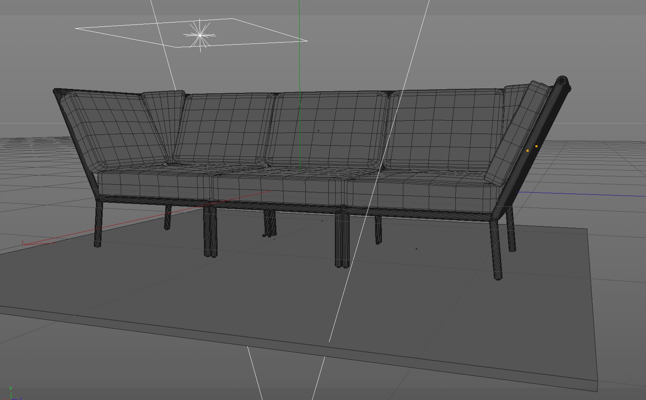Viewport: 646px width, 400px height.
Task: Select the light object starburst icon
Action: pyautogui.click(x=200, y=35)
